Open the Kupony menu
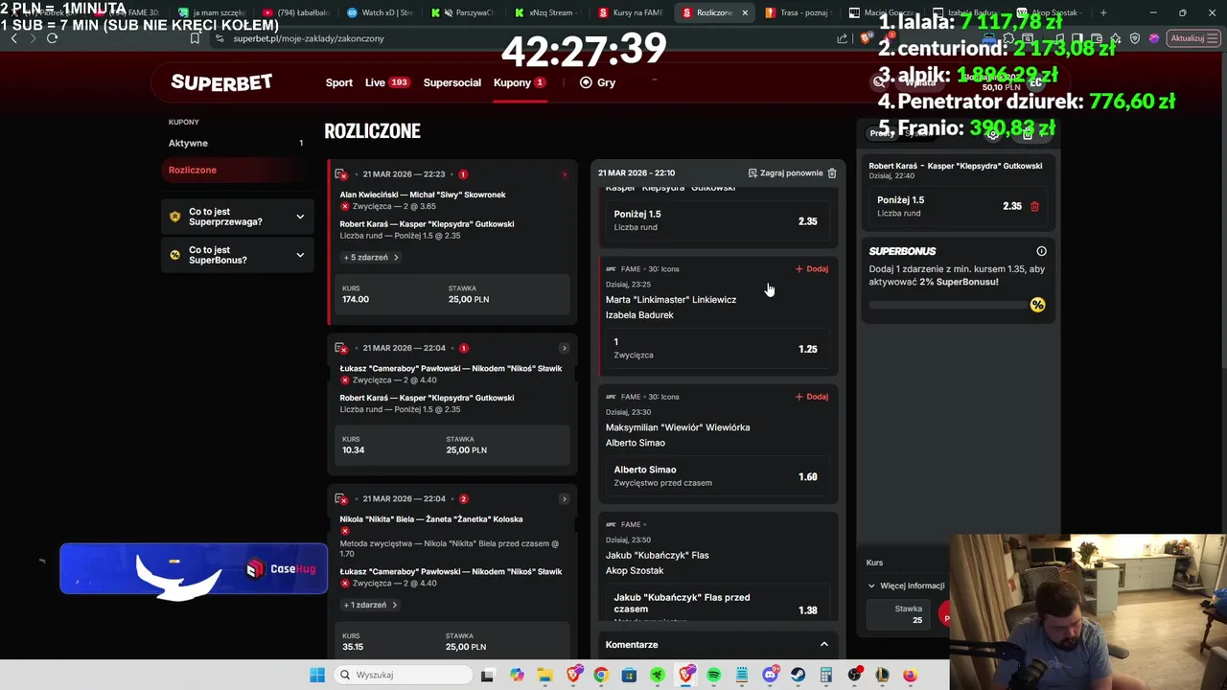The height and width of the screenshot is (690, 1227). (520, 82)
